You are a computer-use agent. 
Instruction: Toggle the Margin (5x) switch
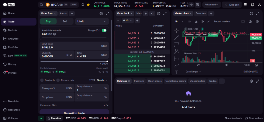coord(104,30)
